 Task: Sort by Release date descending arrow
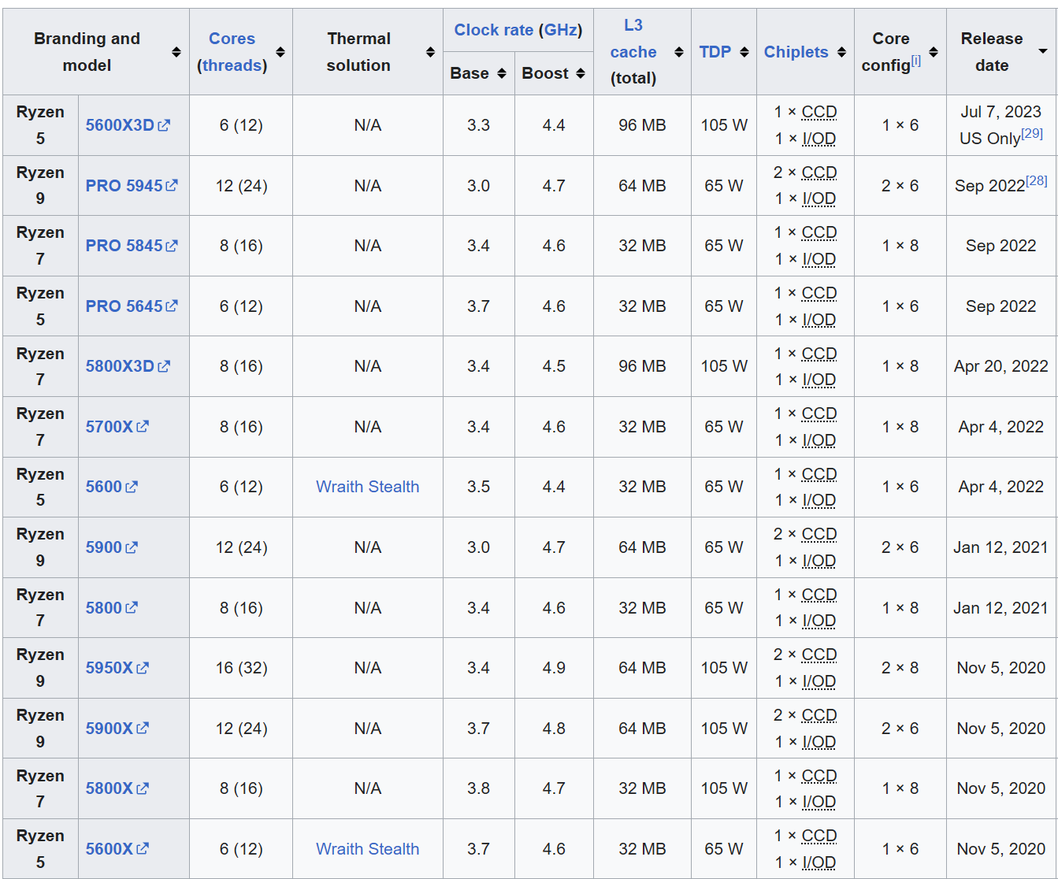1043,52
